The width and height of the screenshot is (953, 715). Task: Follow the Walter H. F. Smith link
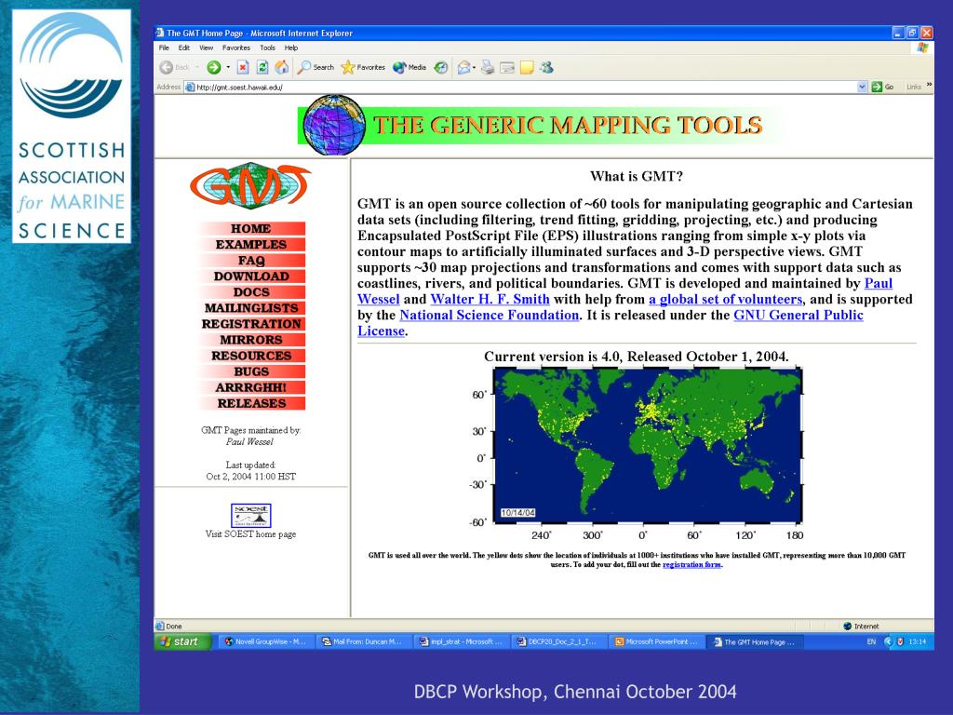(x=490, y=299)
